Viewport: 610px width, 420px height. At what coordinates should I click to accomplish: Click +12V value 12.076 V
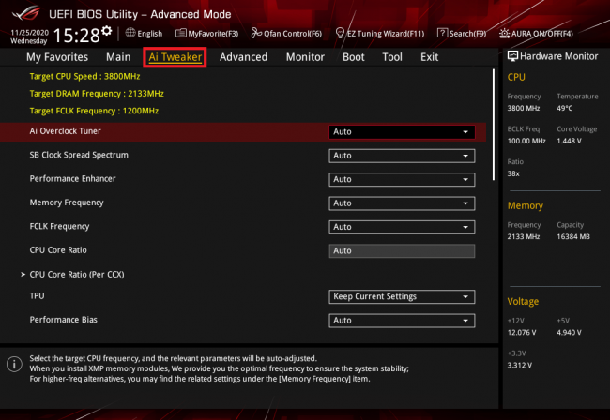pyautogui.click(x=522, y=333)
